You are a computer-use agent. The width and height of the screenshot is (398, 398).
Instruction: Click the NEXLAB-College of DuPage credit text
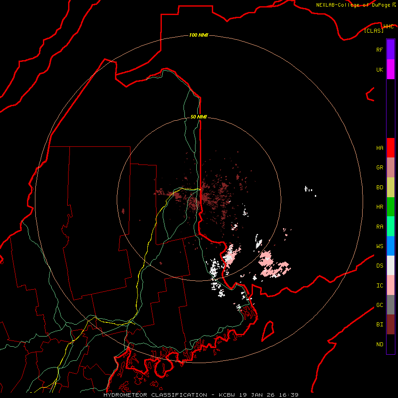tap(353, 5)
